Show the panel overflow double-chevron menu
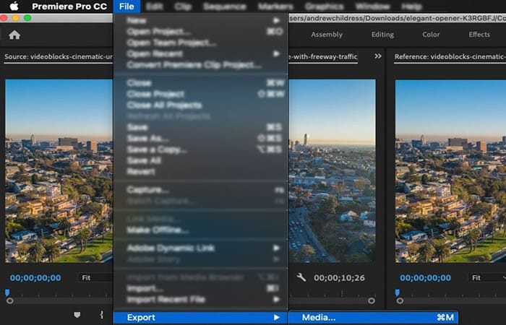Viewport: 506px width, 325px height. [378, 56]
